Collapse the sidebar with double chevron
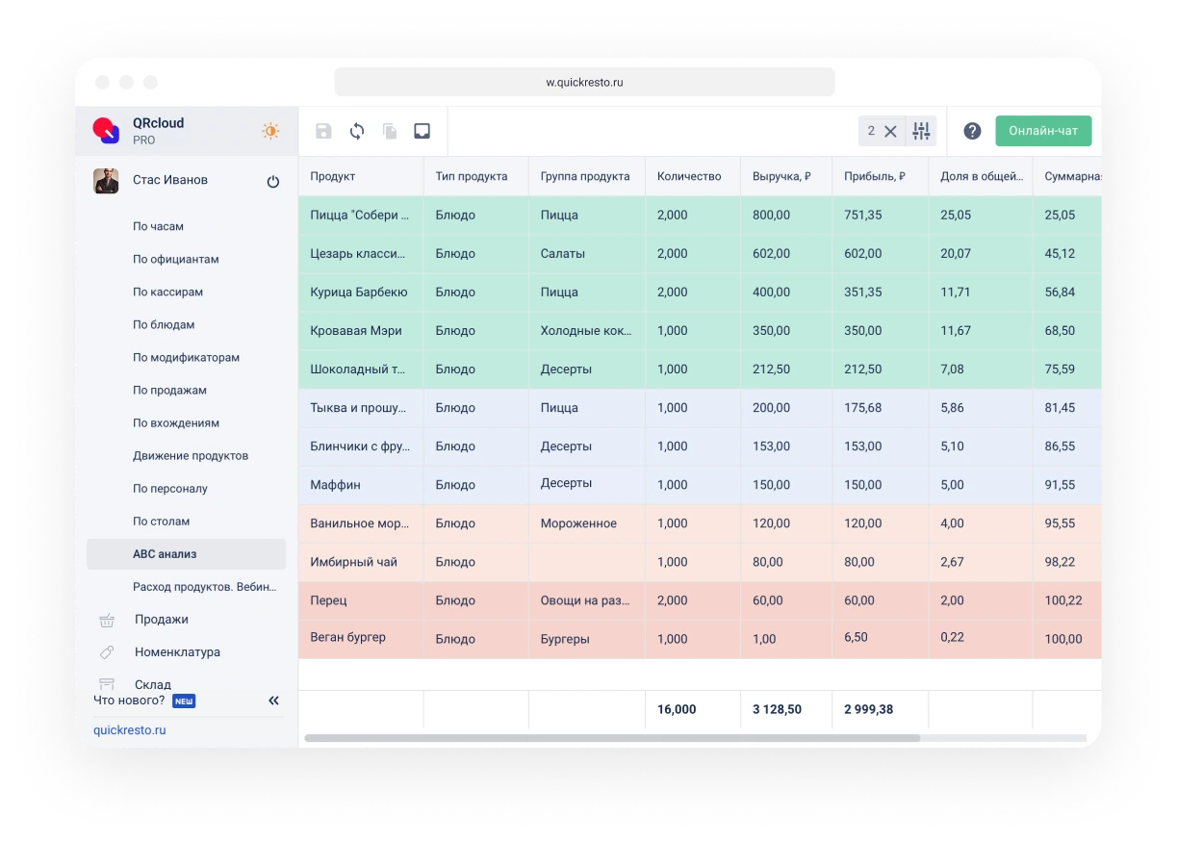The width and height of the screenshot is (1177, 841). pos(273,701)
